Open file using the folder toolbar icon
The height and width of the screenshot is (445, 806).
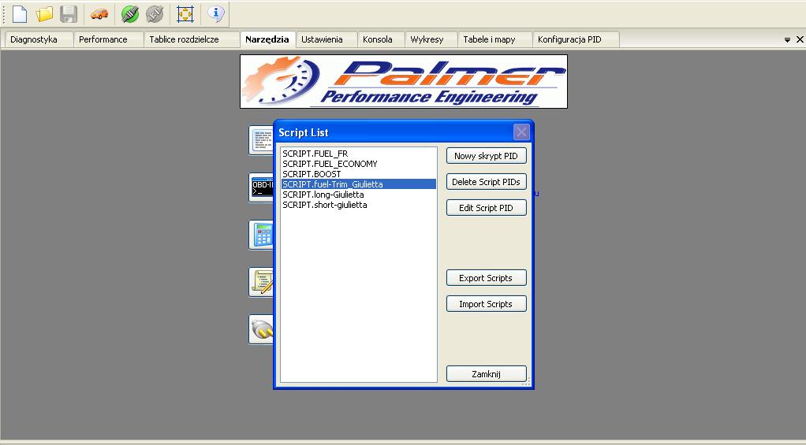point(44,14)
